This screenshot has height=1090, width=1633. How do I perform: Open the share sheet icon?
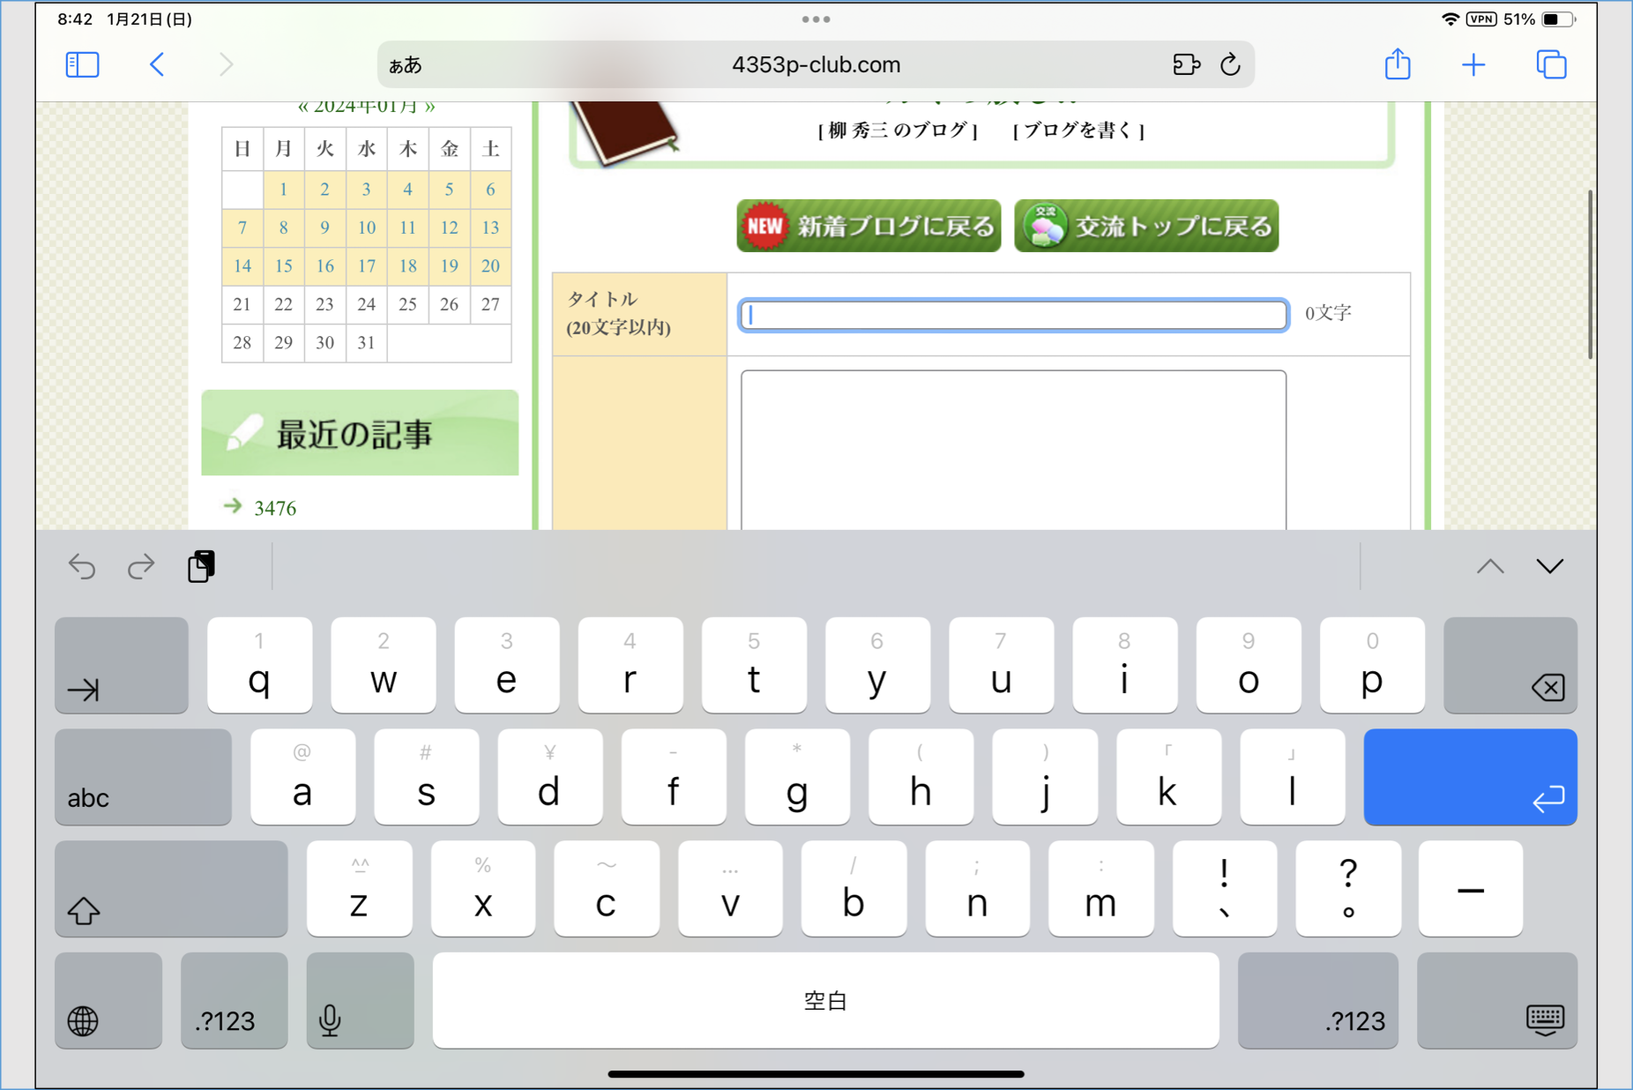click(1397, 64)
